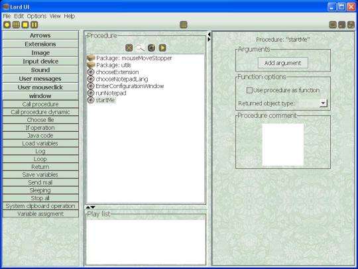The width and height of the screenshot is (358, 269).
Task: Click the Variable assigment button
Action: 40,214
